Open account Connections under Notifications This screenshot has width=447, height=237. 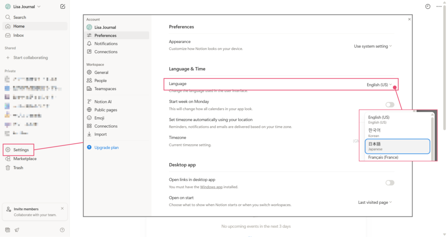(117, 52)
